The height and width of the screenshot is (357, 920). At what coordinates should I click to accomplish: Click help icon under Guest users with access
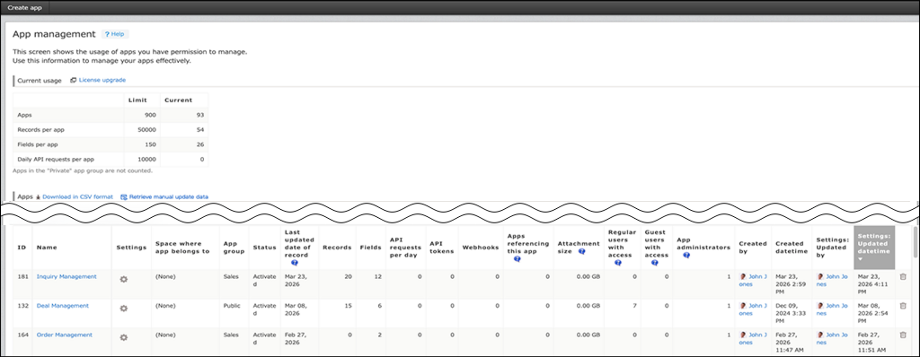coord(654,263)
